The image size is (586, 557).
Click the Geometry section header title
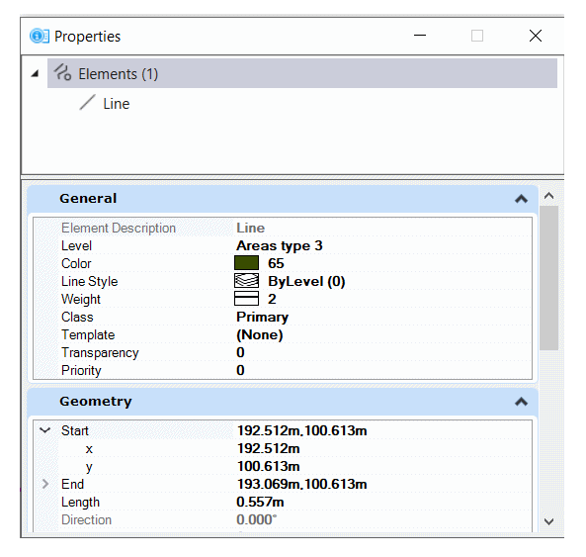coord(96,402)
